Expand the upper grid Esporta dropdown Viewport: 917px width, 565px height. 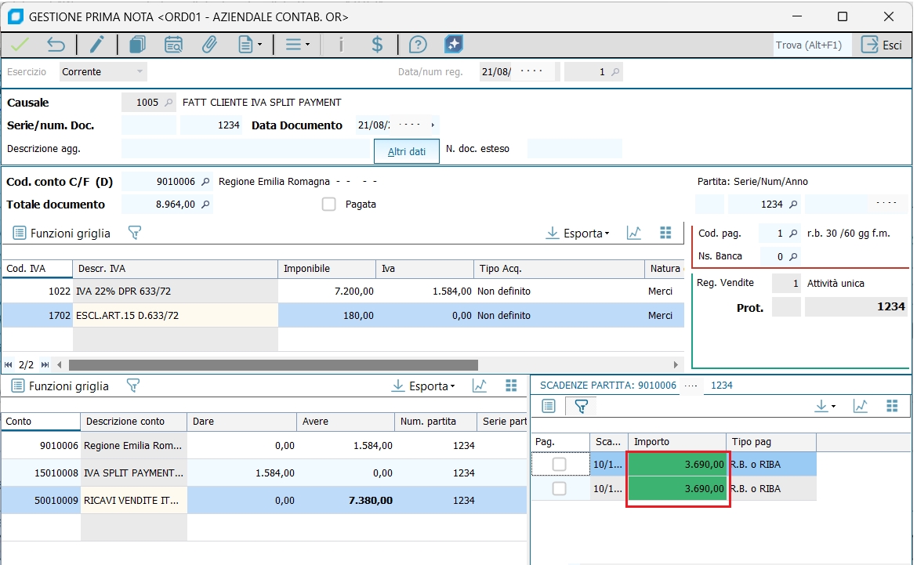pos(578,234)
